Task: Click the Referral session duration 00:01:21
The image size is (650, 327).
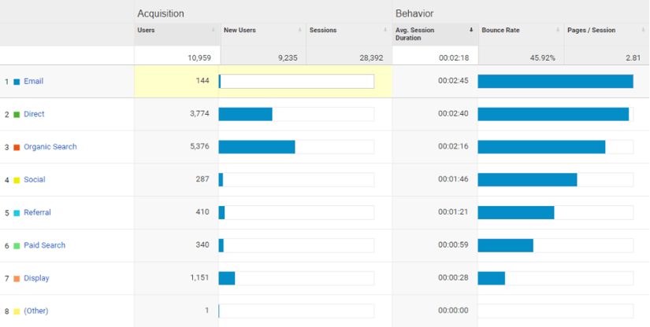Action: pyautogui.click(x=454, y=212)
